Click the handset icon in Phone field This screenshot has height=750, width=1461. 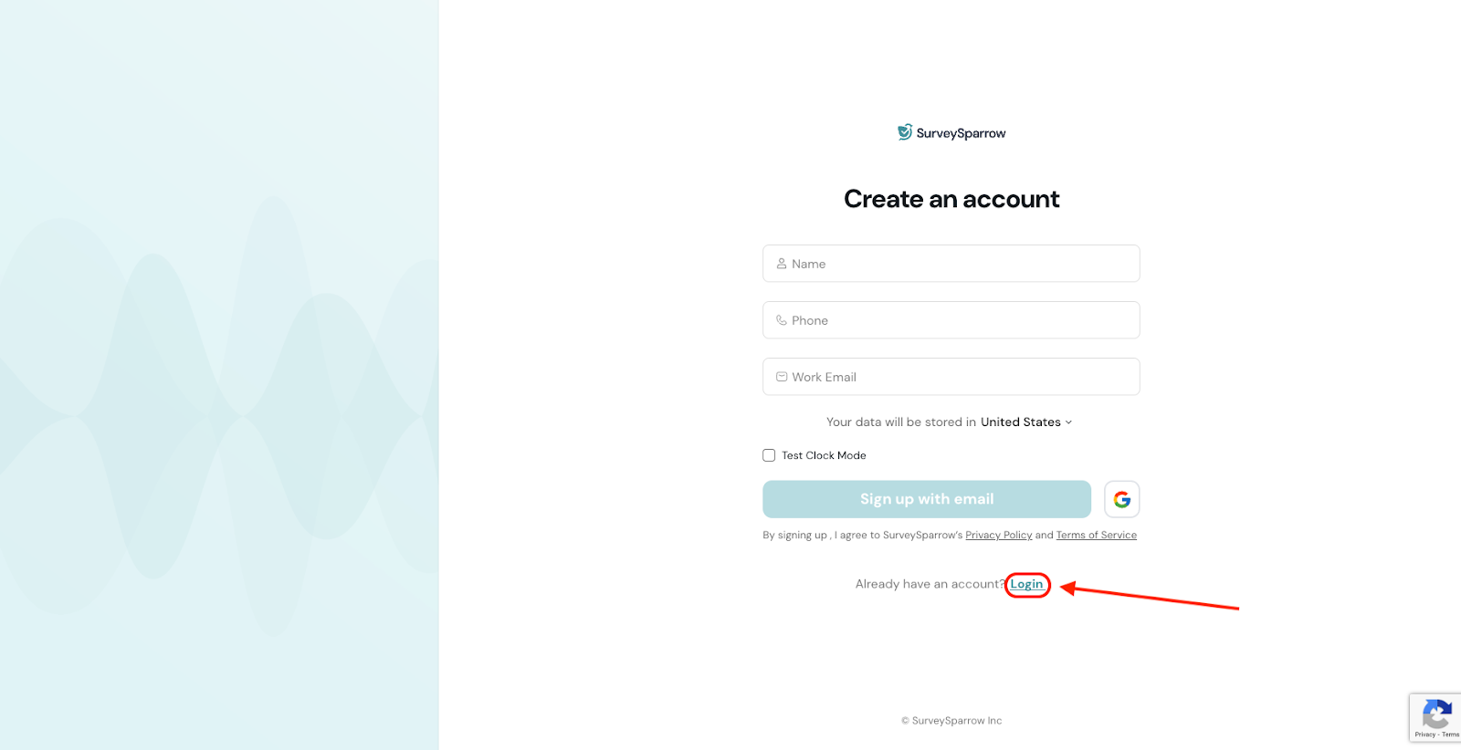click(782, 320)
